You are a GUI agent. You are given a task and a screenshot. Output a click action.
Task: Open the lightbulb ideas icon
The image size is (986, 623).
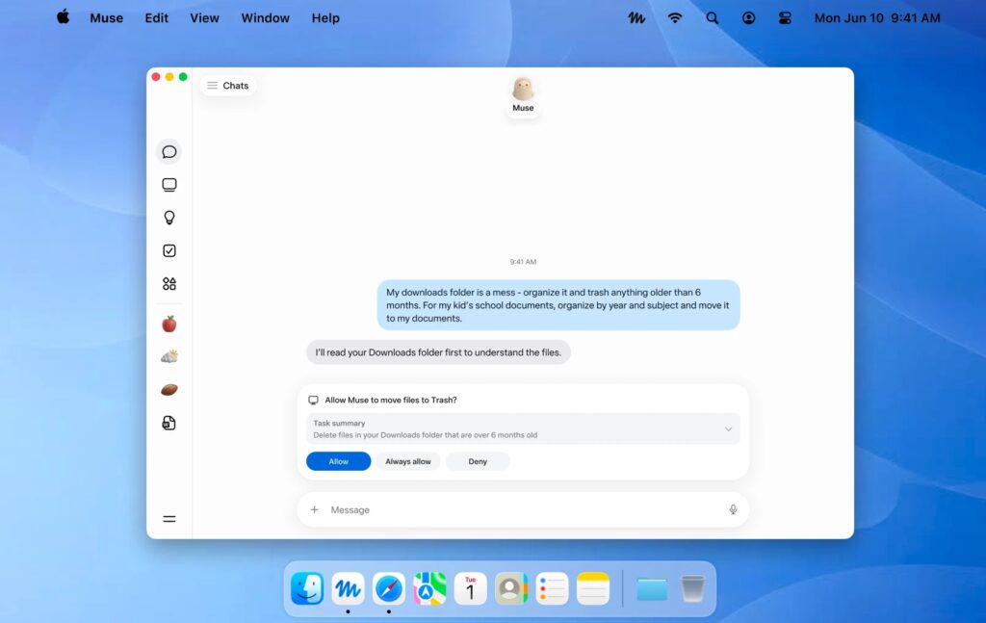[169, 218]
